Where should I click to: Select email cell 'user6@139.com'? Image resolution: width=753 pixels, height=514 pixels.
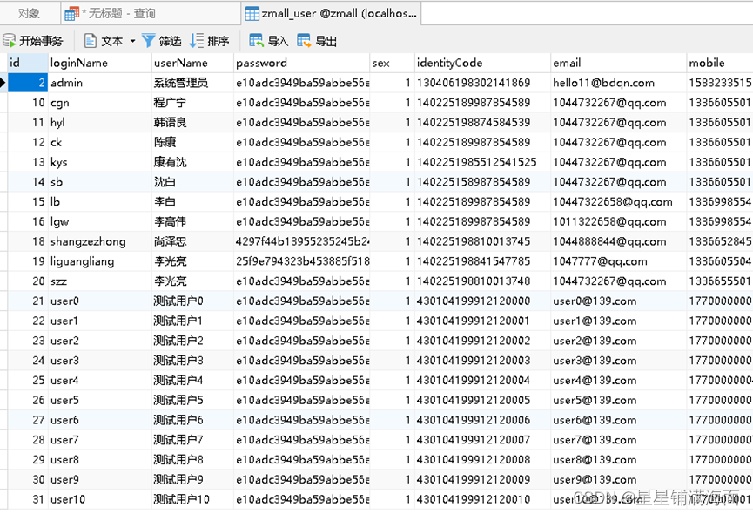click(x=619, y=420)
